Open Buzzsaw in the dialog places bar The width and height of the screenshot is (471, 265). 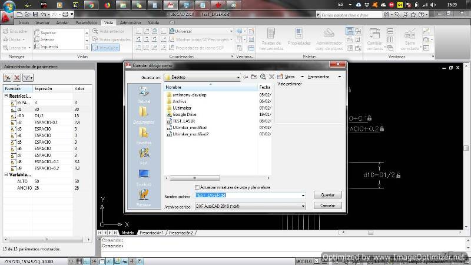(144, 197)
